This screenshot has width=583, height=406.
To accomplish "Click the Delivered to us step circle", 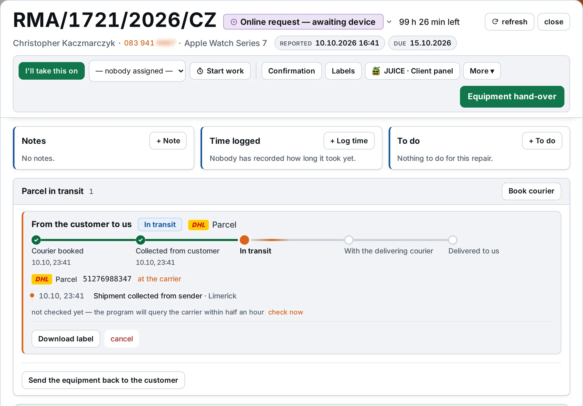I will click(x=453, y=240).
